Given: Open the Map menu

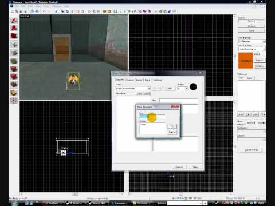Looking at the screenshot, I should click(30, 6).
